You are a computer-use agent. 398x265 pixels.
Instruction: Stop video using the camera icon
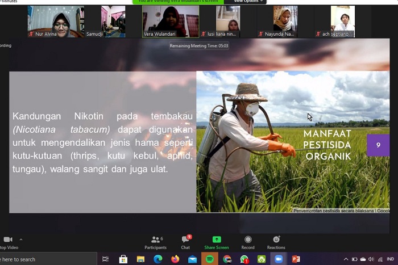pos(7,239)
